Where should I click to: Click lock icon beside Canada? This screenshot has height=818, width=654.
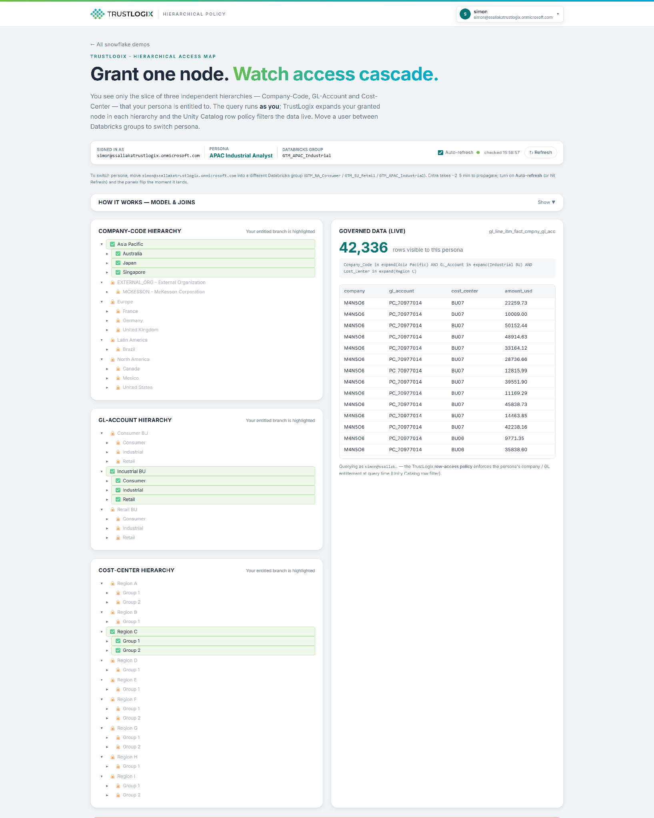(x=118, y=369)
